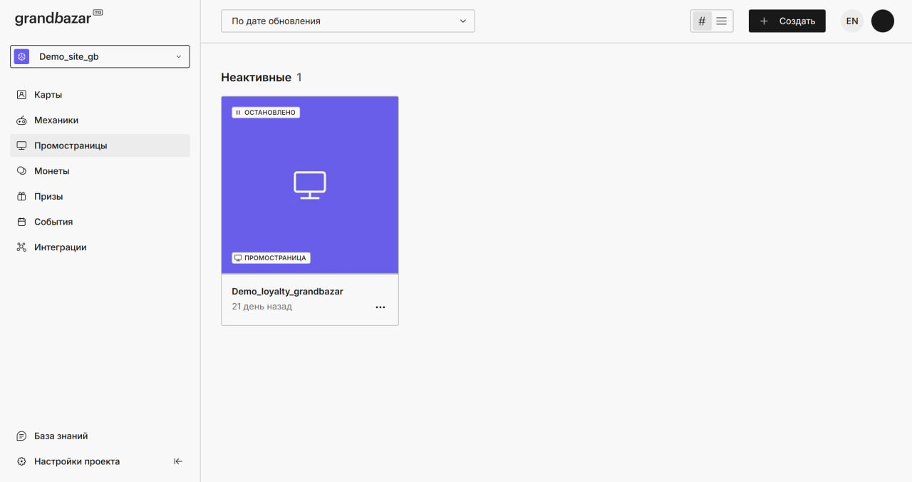Image resolution: width=912 pixels, height=482 pixels.
Task: Open База знаний
Action: coord(100,436)
